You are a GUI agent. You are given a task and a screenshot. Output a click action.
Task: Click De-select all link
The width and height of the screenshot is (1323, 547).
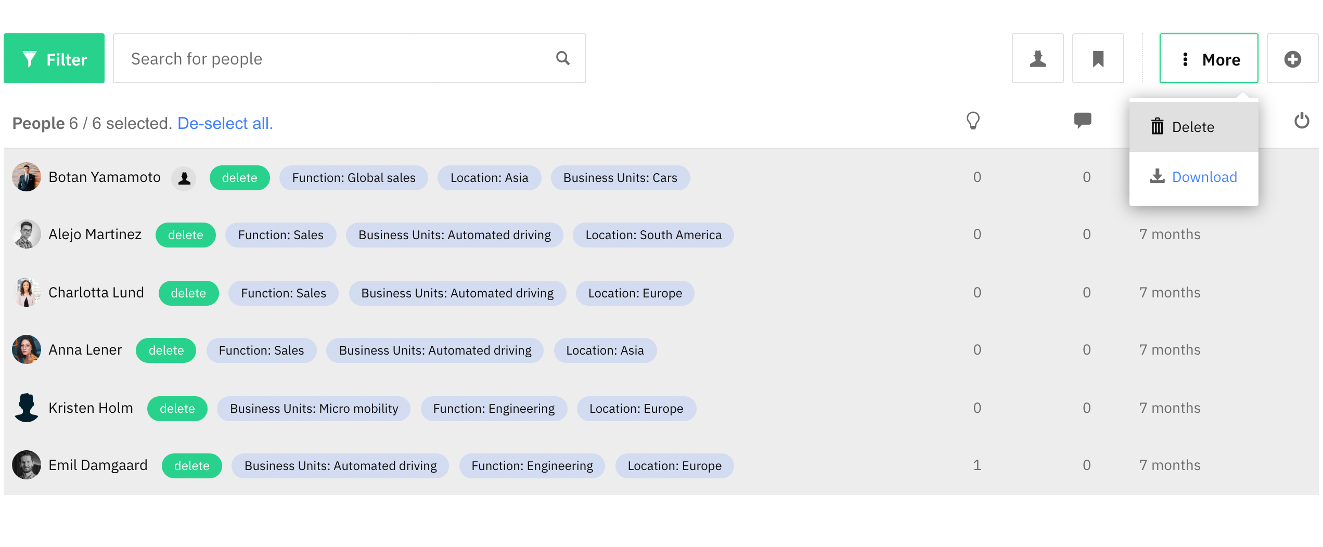point(225,123)
